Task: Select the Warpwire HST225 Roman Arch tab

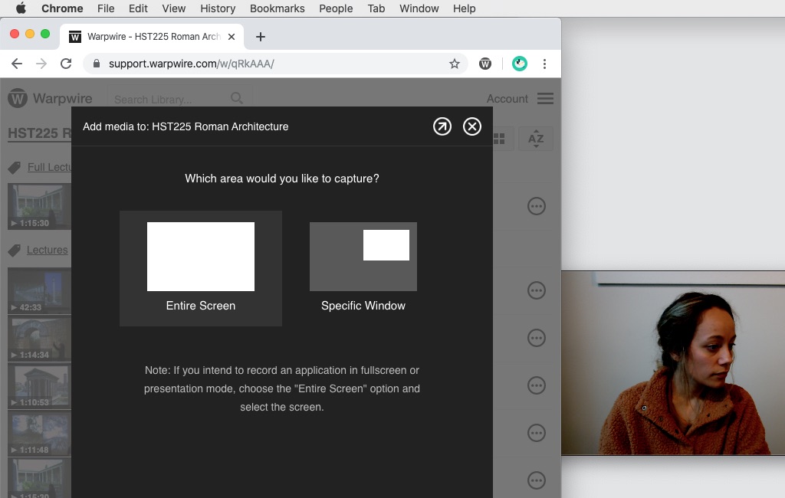Action: pyautogui.click(x=152, y=37)
